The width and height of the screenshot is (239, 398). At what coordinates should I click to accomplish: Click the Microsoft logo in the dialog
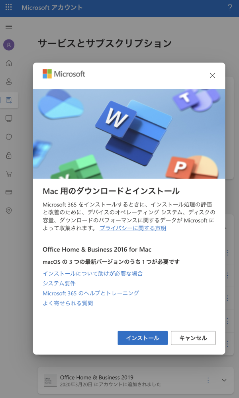click(x=64, y=74)
